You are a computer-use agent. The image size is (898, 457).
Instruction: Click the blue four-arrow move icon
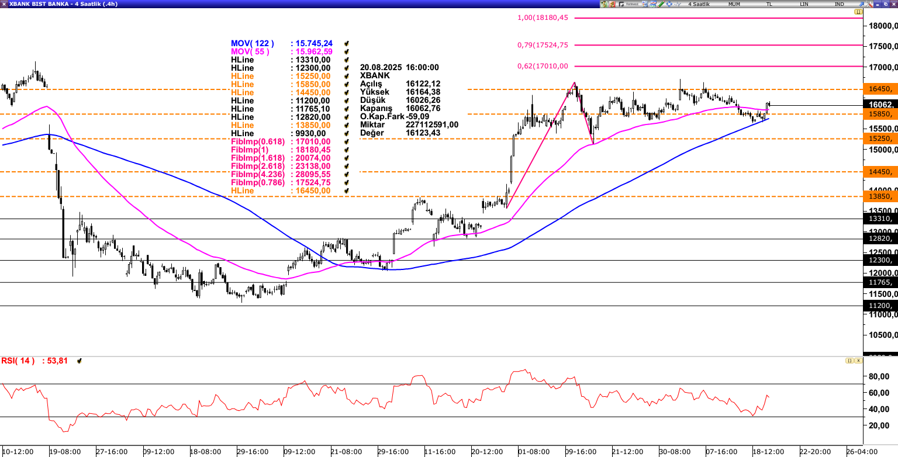(669, 4)
